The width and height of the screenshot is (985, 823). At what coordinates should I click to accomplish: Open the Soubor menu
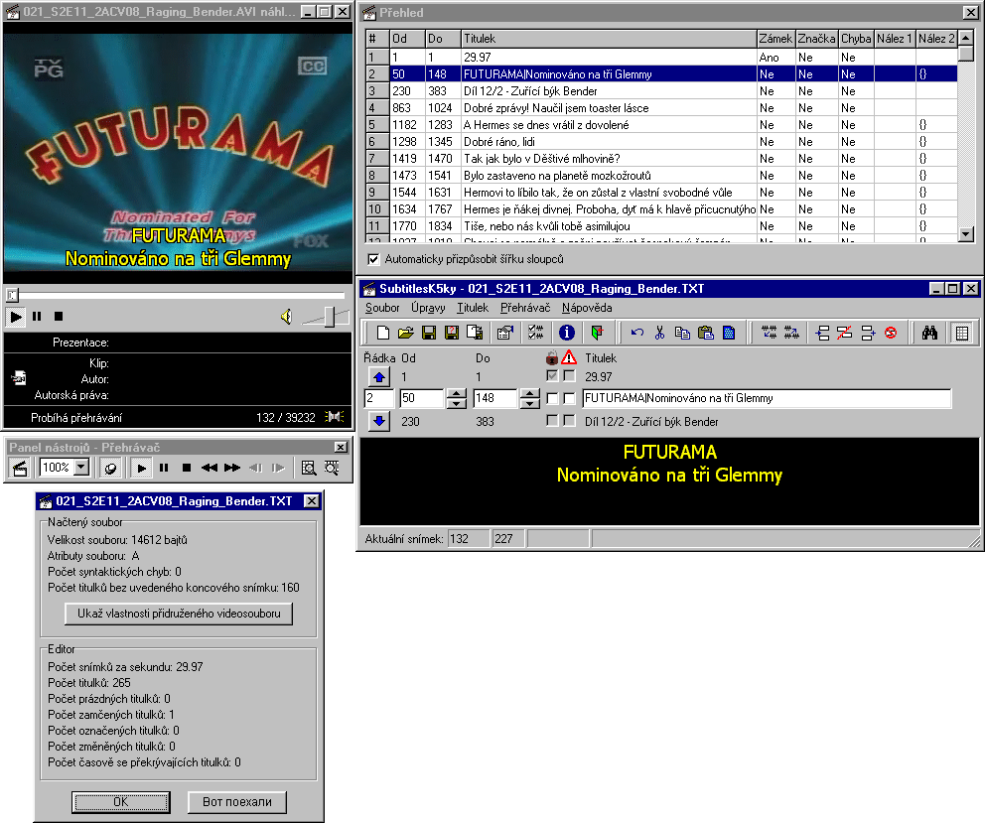(x=382, y=307)
